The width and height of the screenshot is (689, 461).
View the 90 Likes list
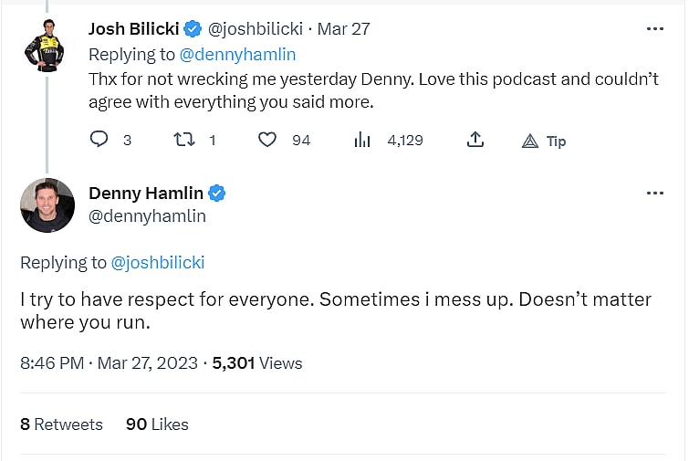[x=157, y=424]
